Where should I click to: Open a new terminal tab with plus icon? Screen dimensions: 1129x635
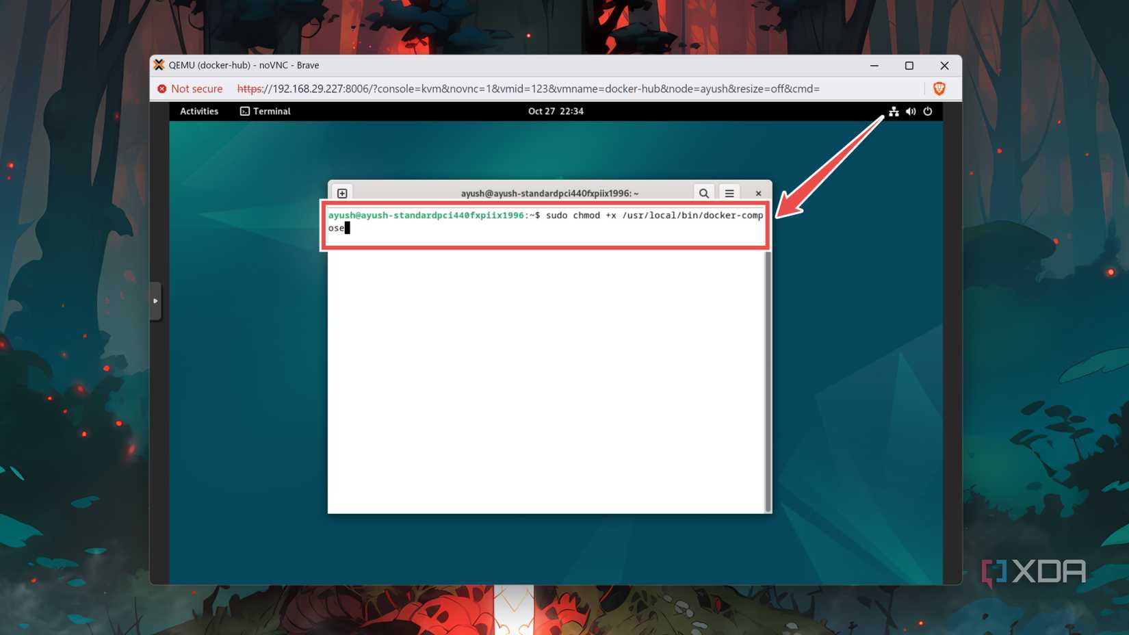tap(342, 193)
